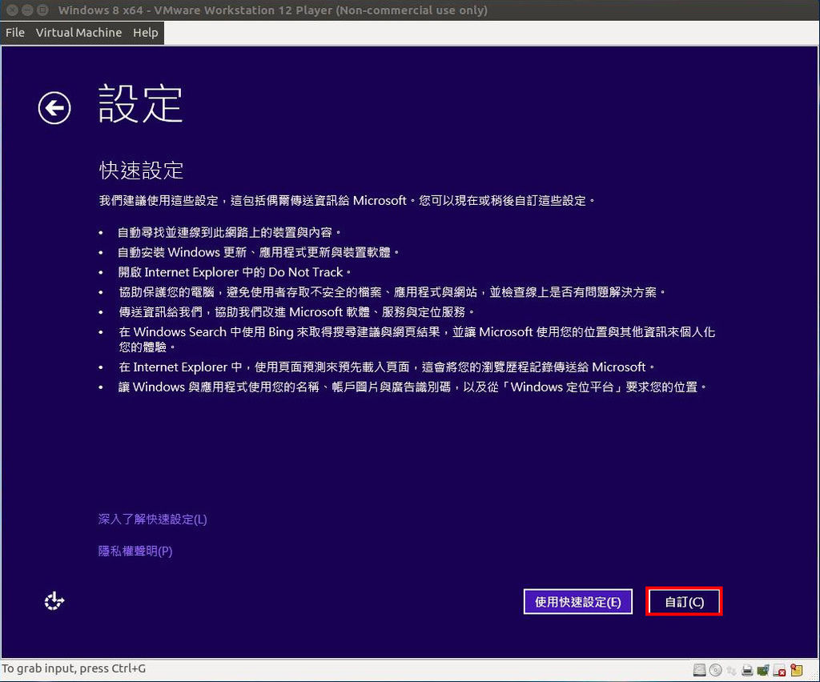820x682 pixels.
Task: Open the Help menu
Action: pyautogui.click(x=146, y=32)
